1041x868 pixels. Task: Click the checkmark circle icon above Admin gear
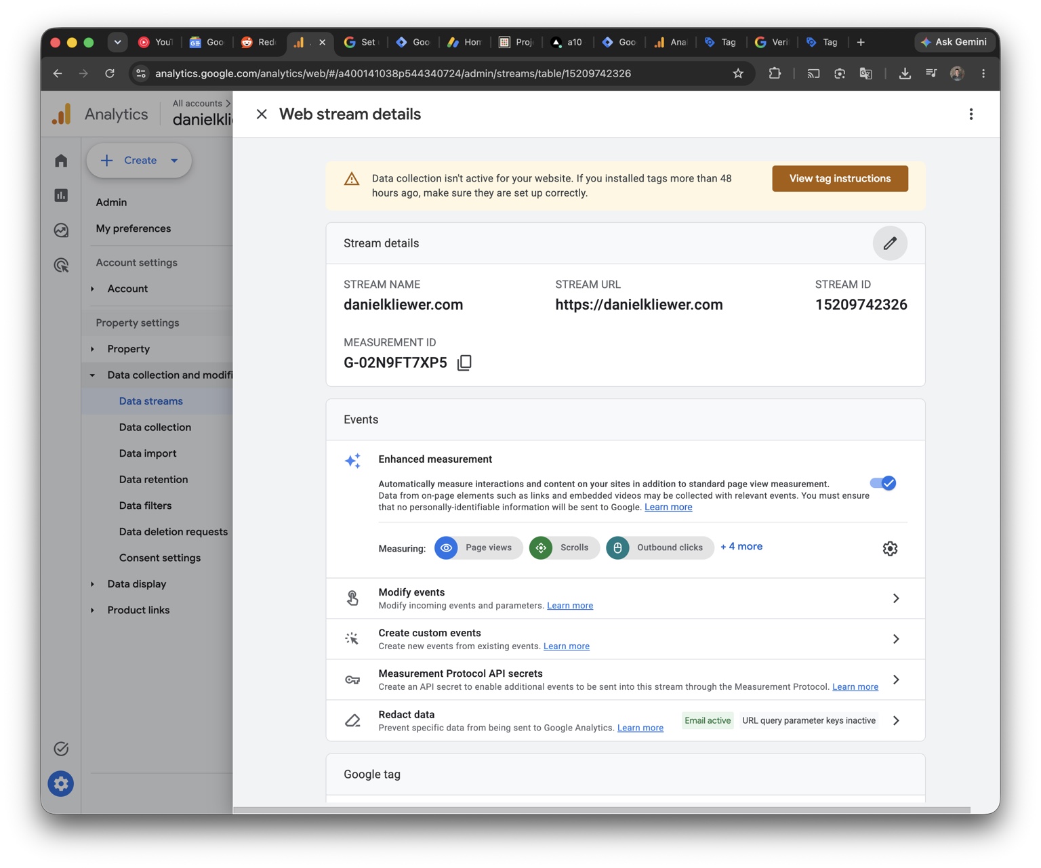tap(61, 749)
